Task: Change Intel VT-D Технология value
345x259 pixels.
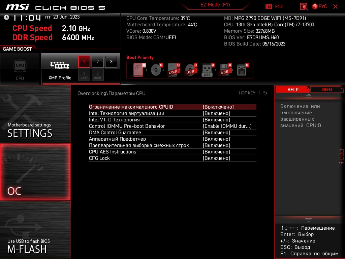Action: coord(216,120)
